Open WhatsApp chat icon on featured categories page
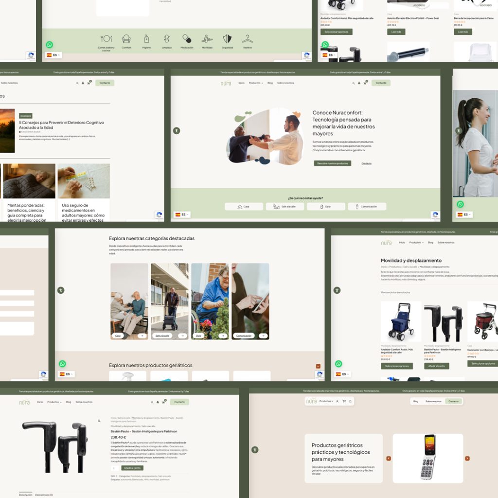The image size is (498, 498). (63, 364)
